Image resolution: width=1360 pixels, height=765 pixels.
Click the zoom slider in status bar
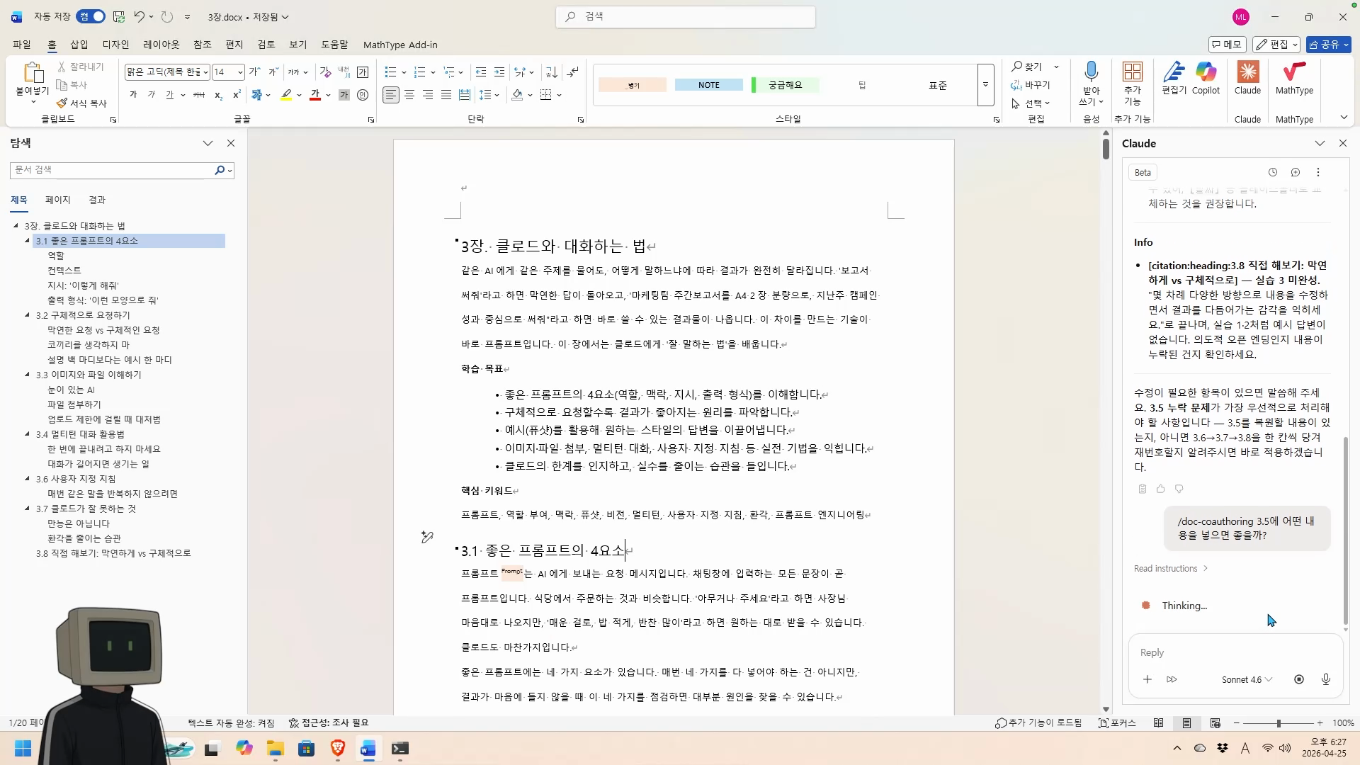1279,723
